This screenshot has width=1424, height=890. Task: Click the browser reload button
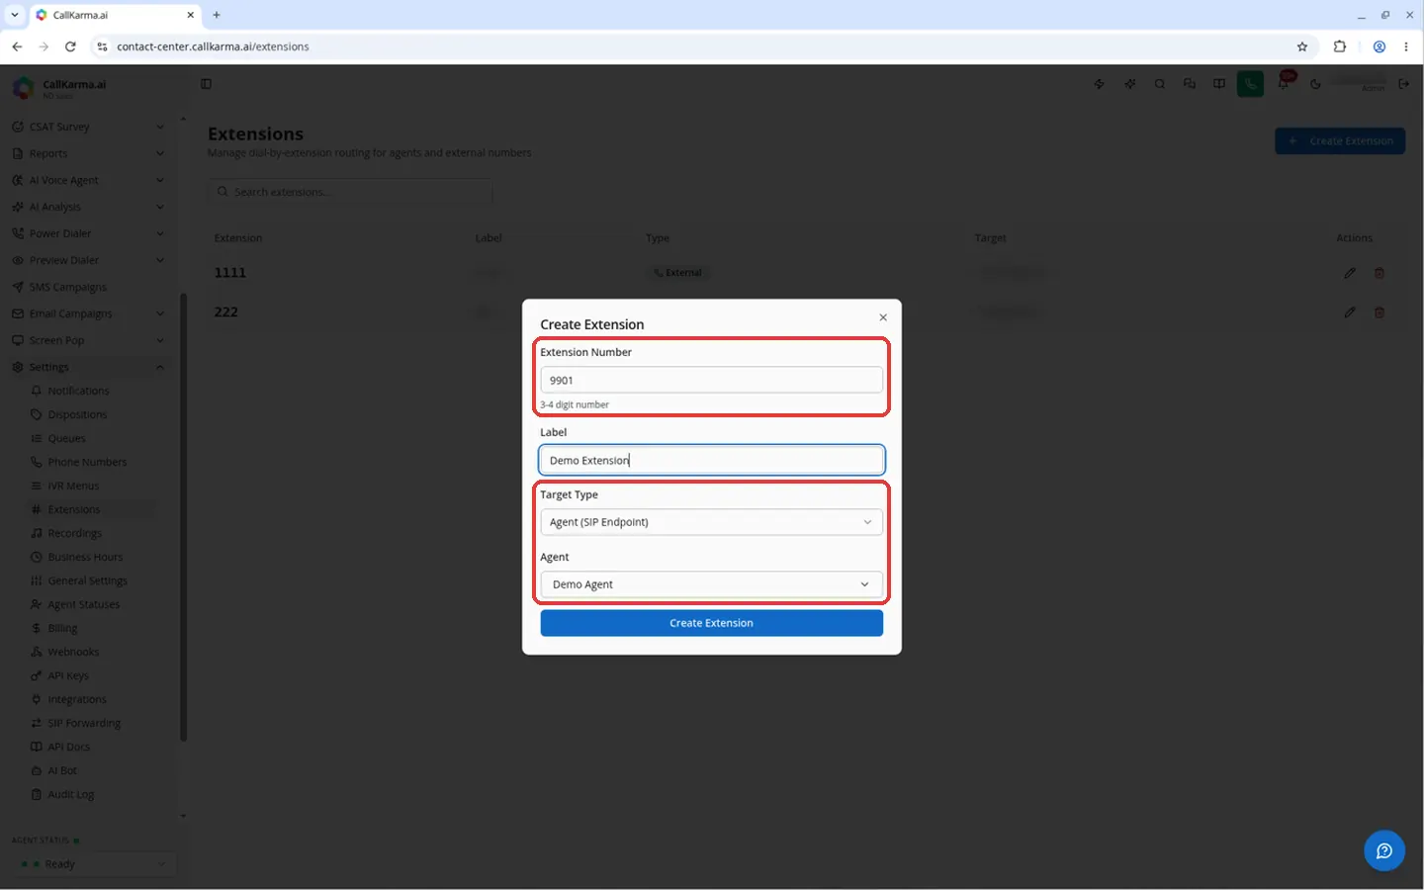click(x=70, y=46)
